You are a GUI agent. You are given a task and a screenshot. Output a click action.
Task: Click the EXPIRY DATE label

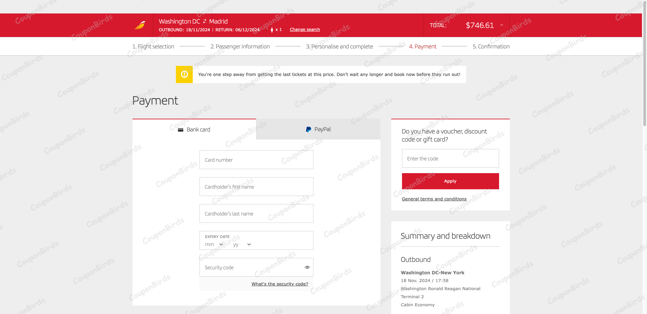click(217, 237)
